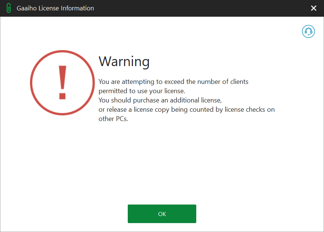This screenshot has width=324, height=232.
Task: Click the blue headset support icon
Action: click(308, 32)
